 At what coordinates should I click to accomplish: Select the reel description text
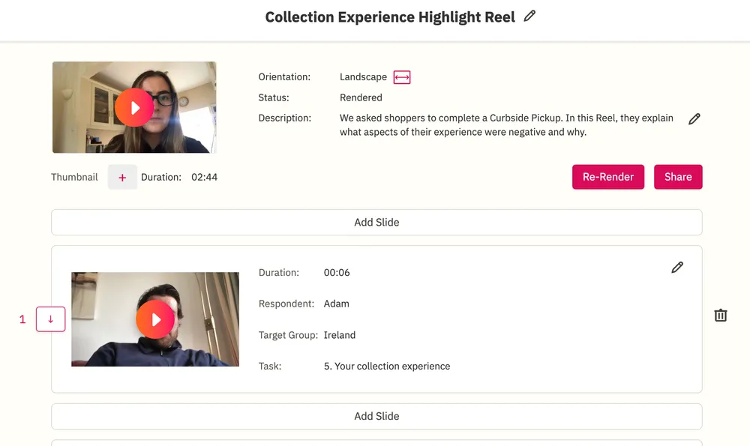pyautogui.click(x=506, y=125)
